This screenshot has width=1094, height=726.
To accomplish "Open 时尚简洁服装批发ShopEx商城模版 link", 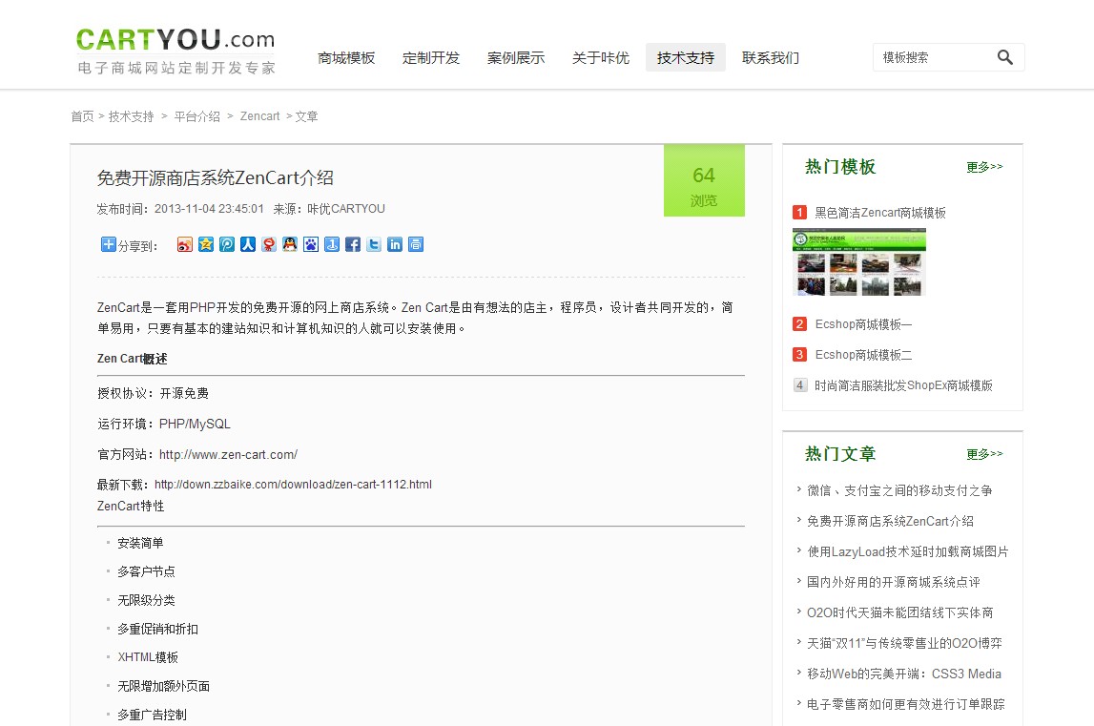I will tap(903, 385).
